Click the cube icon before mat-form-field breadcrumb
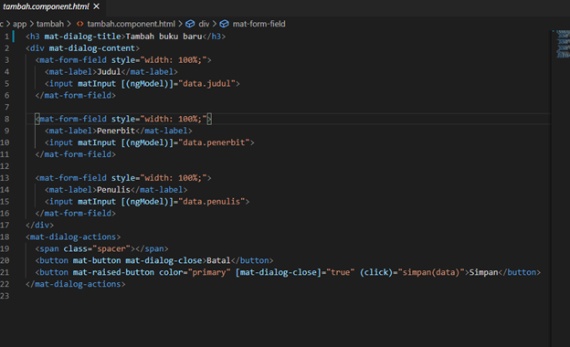570x347 pixels. (x=225, y=24)
